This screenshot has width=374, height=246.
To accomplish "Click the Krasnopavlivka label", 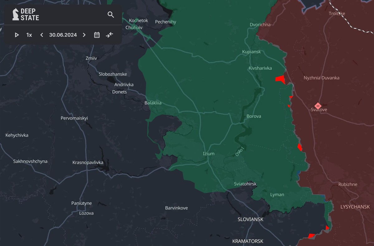I will 88,163.
